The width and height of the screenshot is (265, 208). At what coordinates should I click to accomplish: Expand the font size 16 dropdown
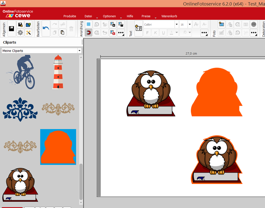coord(190,24)
